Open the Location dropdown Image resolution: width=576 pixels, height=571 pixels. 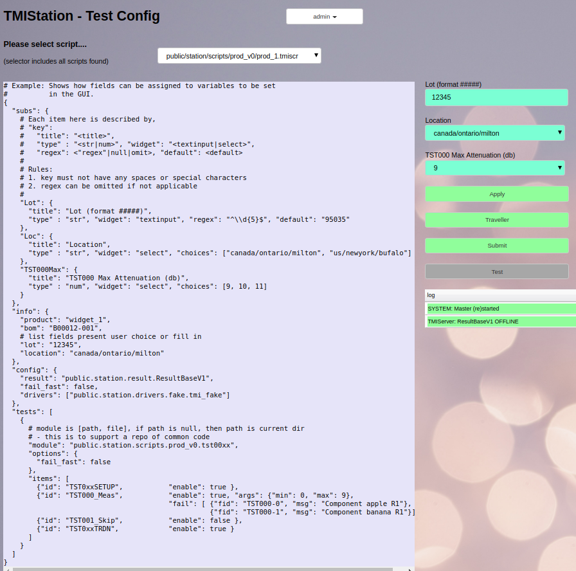[x=495, y=133]
